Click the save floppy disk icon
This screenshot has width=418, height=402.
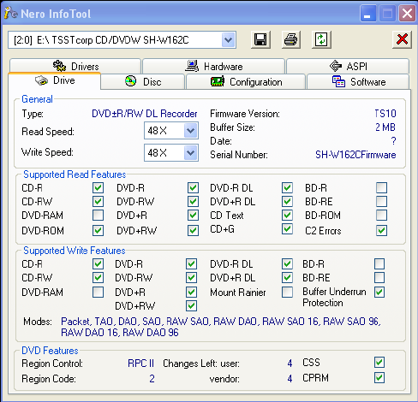[x=260, y=39]
